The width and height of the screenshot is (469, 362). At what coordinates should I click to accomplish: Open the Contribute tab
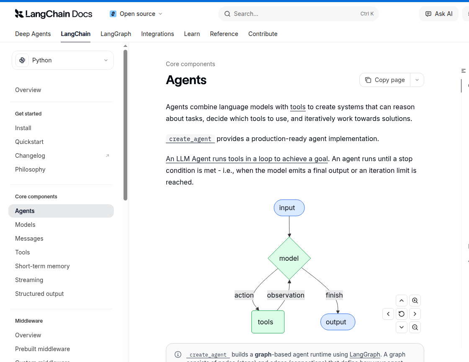pos(263,34)
